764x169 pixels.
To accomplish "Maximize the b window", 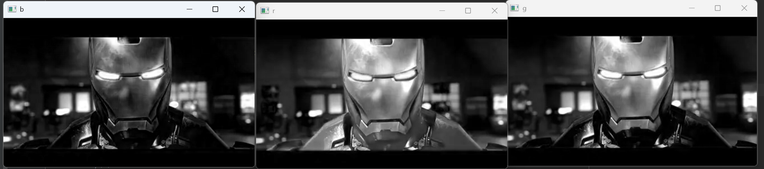I will pos(215,9).
